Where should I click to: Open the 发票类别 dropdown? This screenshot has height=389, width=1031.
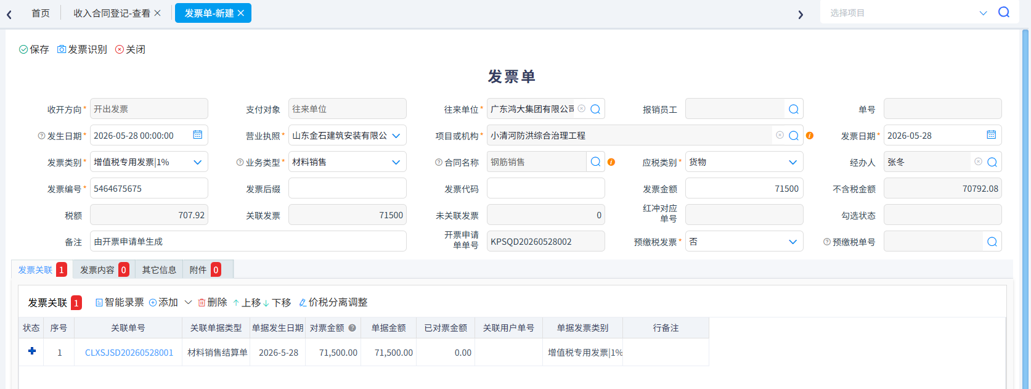coord(198,162)
